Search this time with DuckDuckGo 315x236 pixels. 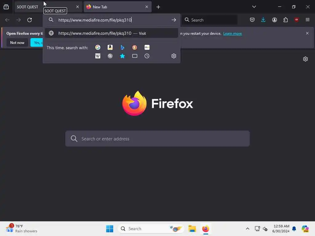135,47
